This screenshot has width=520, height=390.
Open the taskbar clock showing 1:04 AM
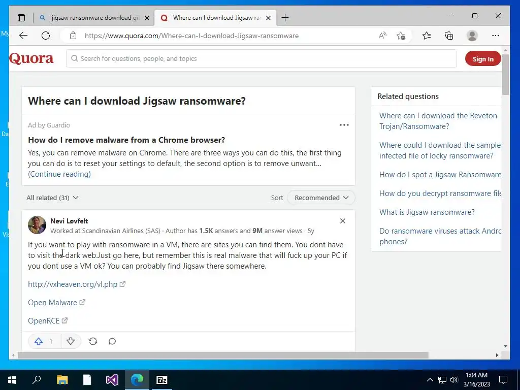476,380
